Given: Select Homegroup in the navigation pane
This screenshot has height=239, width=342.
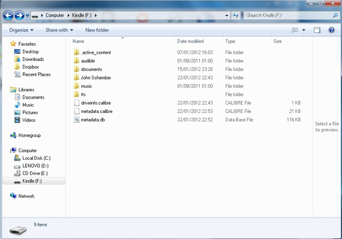Looking at the screenshot, I should click(x=29, y=135).
